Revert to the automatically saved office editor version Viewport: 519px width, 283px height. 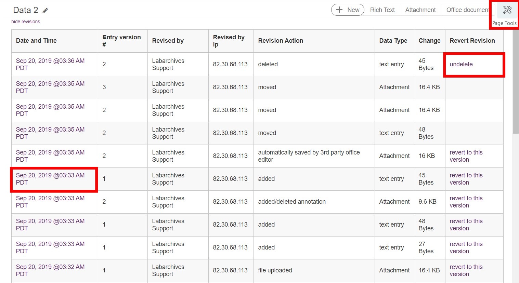point(466,156)
